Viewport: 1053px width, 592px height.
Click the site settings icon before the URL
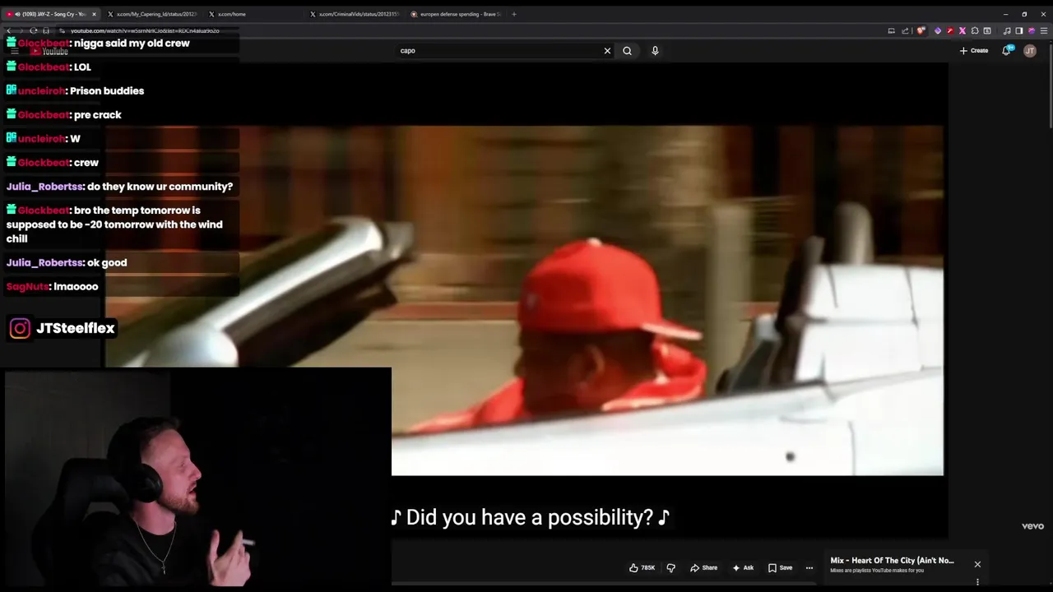(62, 30)
